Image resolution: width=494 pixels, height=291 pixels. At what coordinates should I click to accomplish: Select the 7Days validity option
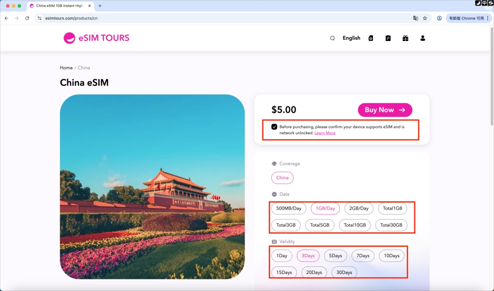coord(363,255)
